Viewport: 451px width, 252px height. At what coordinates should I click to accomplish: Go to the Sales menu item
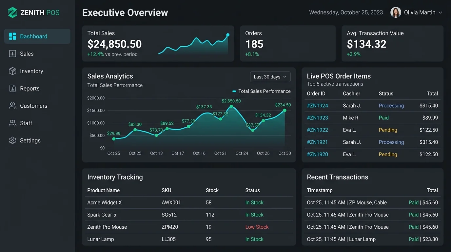point(37,54)
